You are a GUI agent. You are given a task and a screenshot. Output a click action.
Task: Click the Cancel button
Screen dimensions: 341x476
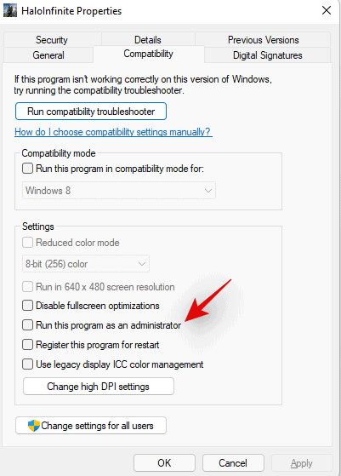pyautogui.click(x=233, y=463)
